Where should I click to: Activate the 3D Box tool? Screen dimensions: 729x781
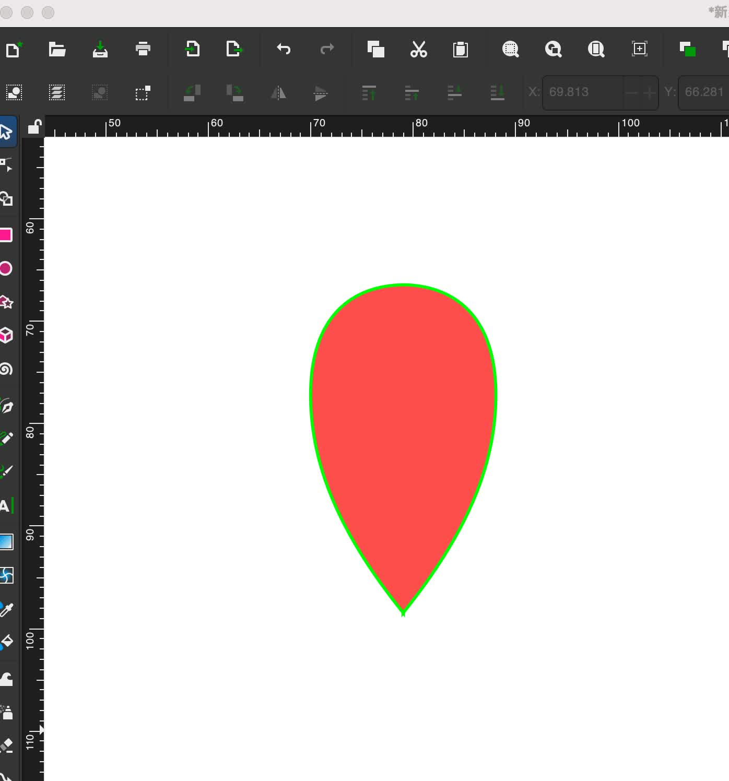6,335
